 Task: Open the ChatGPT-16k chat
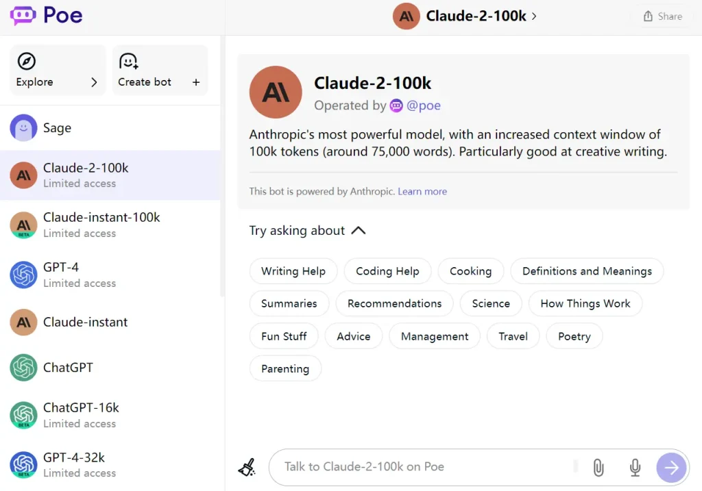(110, 415)
